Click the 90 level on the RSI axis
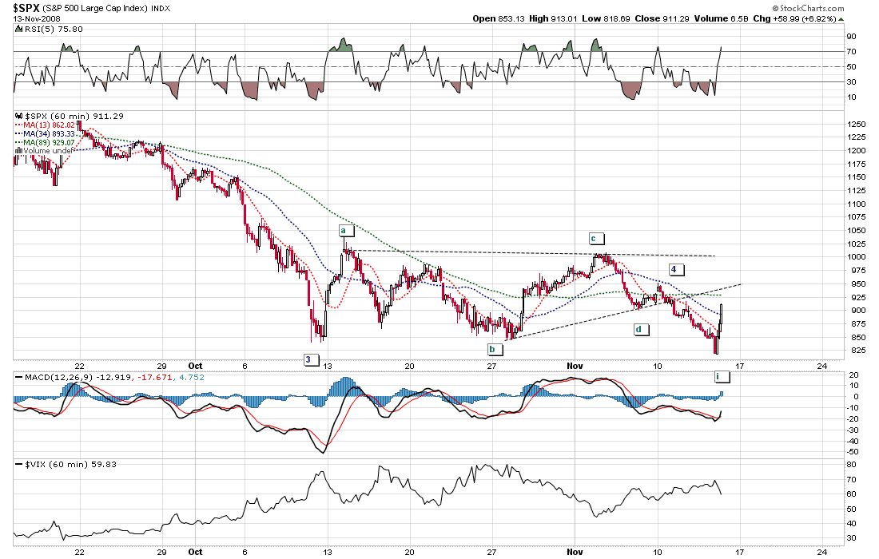The height and width of the screenshot is (559, 879). (852, 37)
